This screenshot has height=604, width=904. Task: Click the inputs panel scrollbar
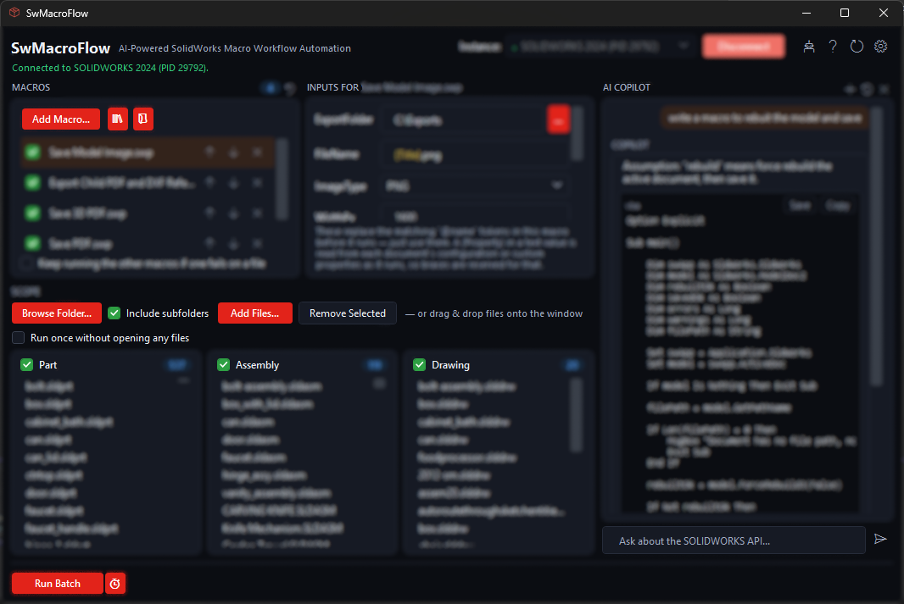point(578,134)
